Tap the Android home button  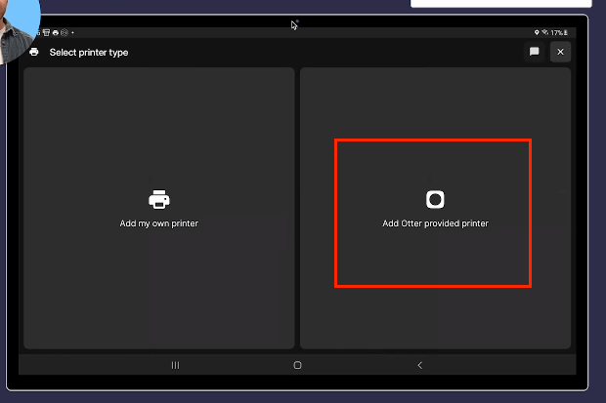click(297, 365)
